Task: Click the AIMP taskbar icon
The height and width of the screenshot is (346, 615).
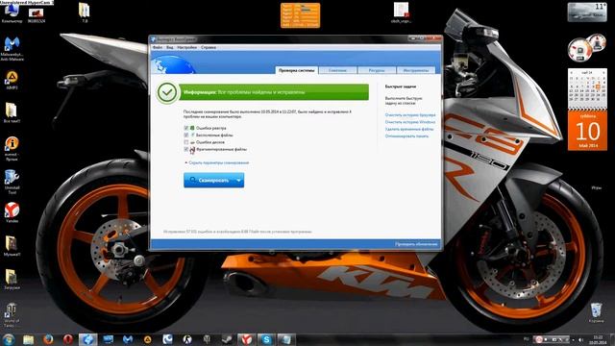Action: pos(147,339)
